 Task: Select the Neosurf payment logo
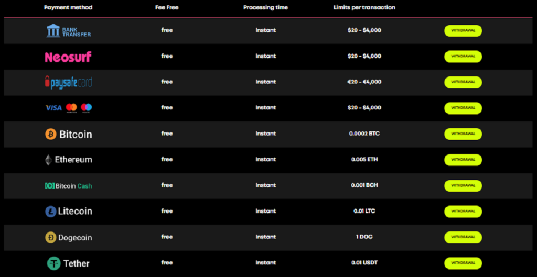[68, 57]
